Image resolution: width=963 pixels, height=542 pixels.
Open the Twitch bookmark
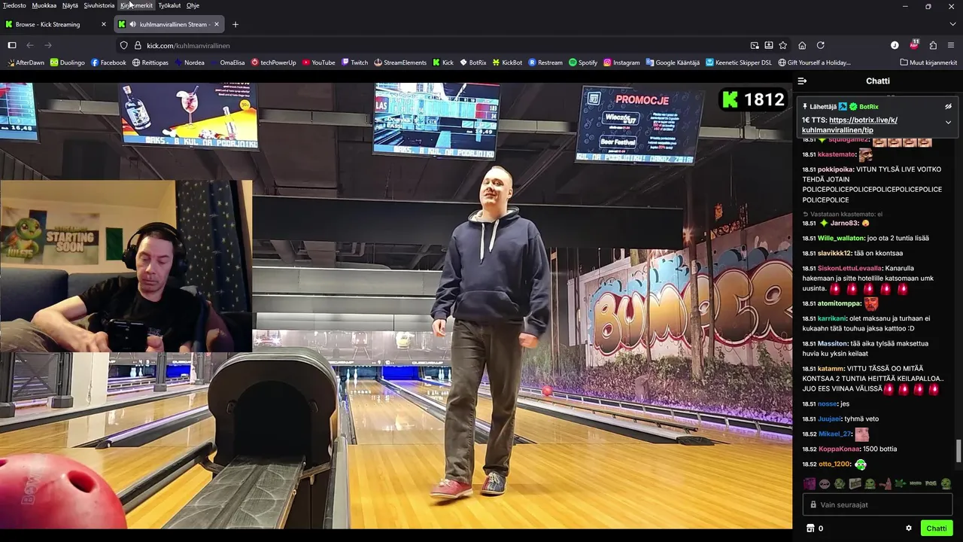tap(355, 62)
